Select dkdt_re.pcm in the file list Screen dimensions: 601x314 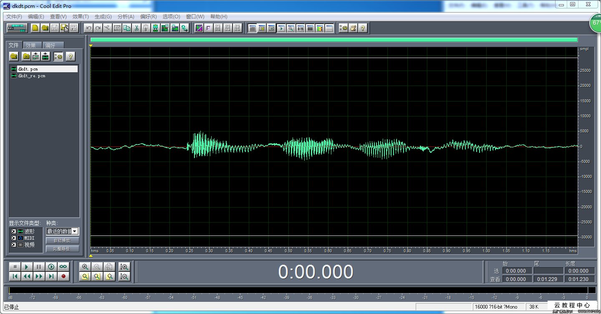[x=31, y=76]
